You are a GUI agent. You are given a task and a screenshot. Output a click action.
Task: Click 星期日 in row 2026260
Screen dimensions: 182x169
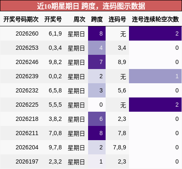tap(76, 34)
